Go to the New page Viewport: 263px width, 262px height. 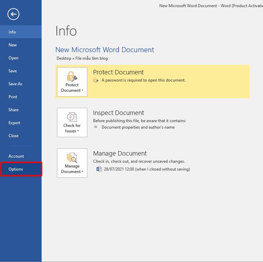click(x=13, y=45)
